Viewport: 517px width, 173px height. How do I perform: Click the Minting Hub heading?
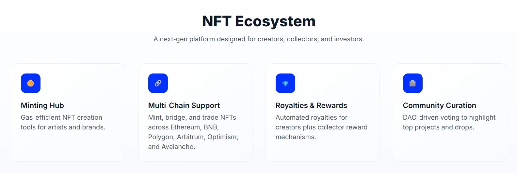coord(42,105)
